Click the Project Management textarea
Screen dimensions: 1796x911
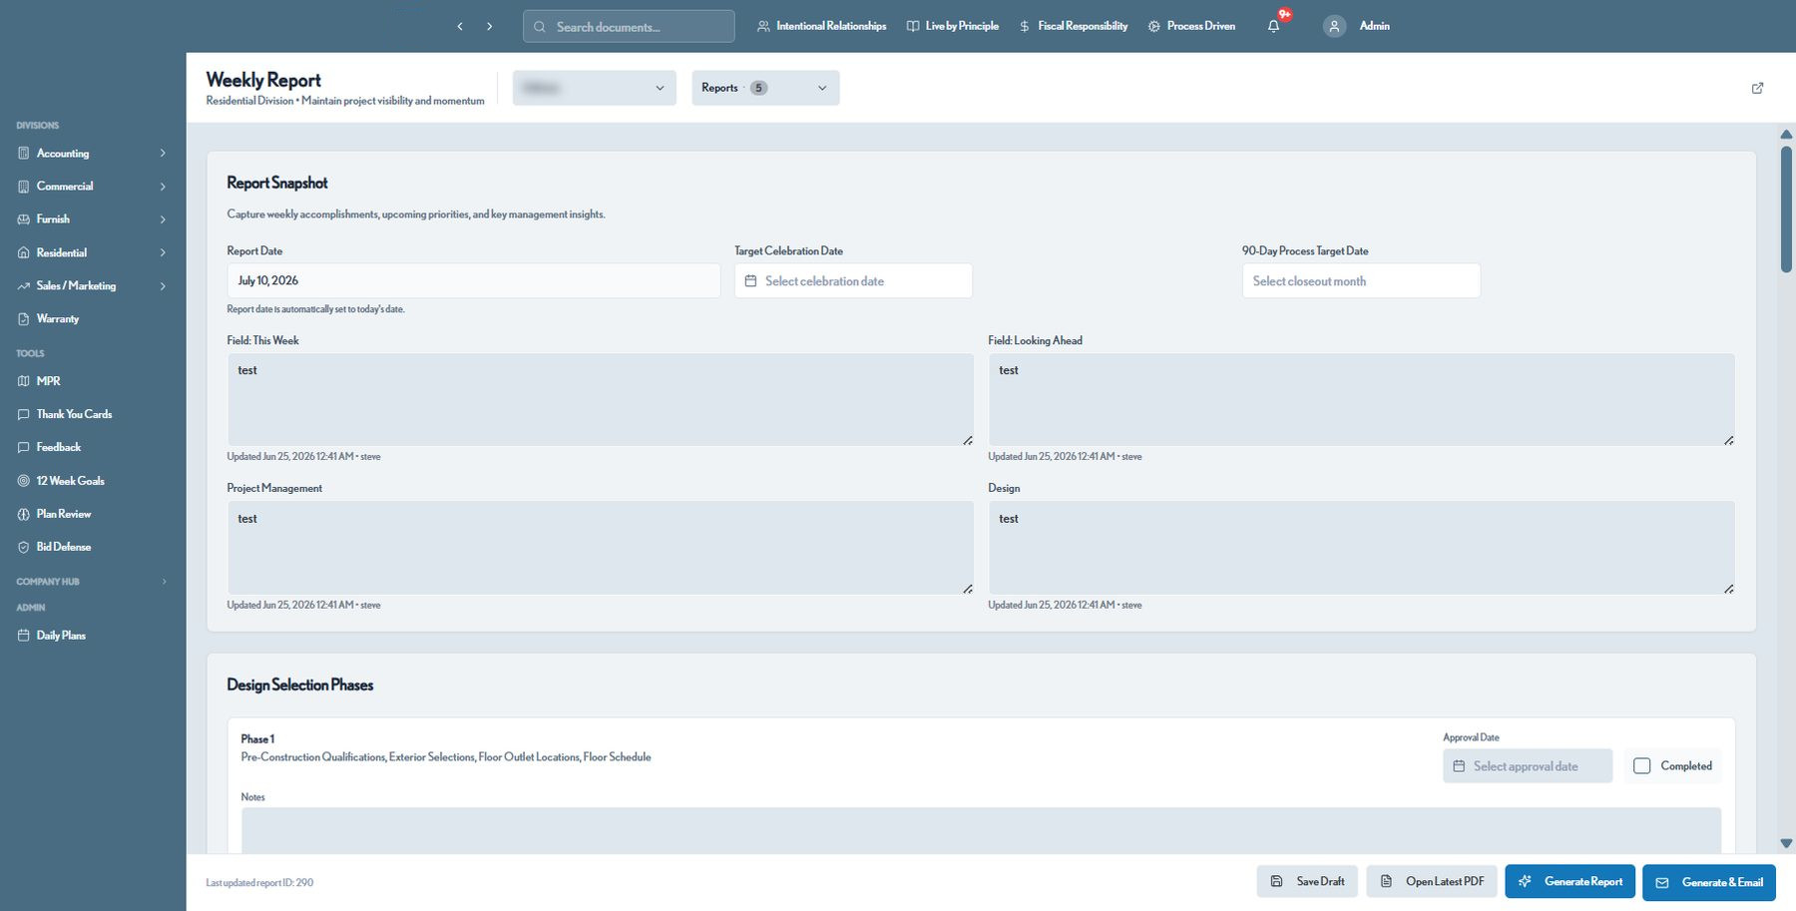[x=601, y=548]
